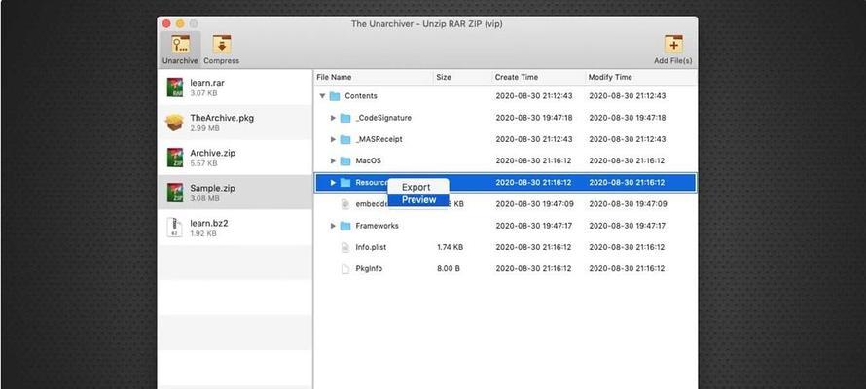Click the Frameworks folder icon

coord(345,226)
